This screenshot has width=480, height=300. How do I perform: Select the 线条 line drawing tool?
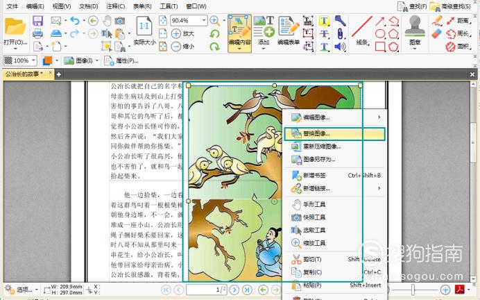362,31
